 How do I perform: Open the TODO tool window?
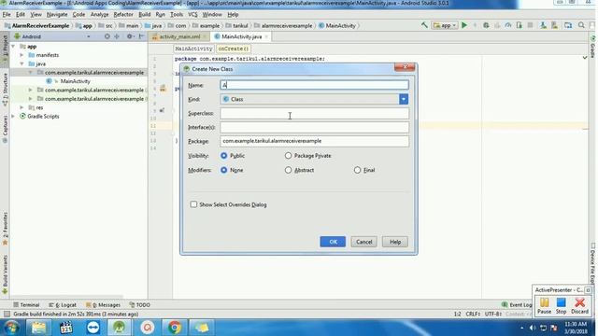point(140,305)
